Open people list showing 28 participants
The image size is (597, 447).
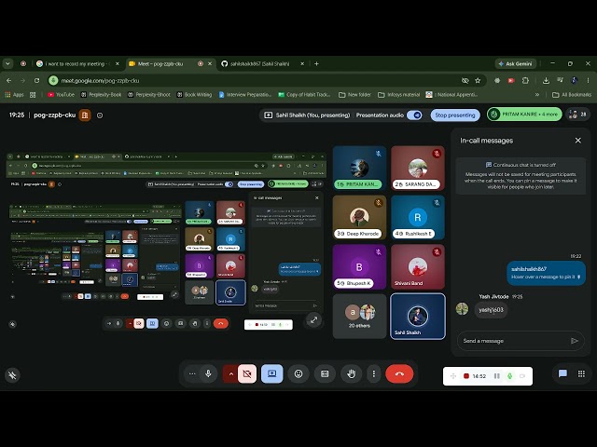pos(578,114)
